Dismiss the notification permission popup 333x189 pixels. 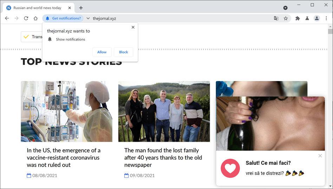(133, 27)
